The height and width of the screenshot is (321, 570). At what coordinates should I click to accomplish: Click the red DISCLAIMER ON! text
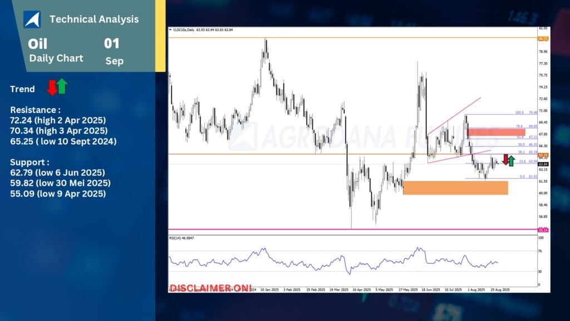pos(210,288)
